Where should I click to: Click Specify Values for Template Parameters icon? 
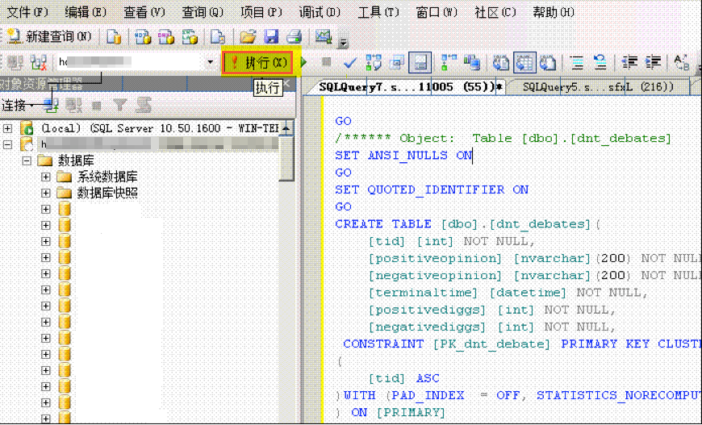[x=682, y=63]
